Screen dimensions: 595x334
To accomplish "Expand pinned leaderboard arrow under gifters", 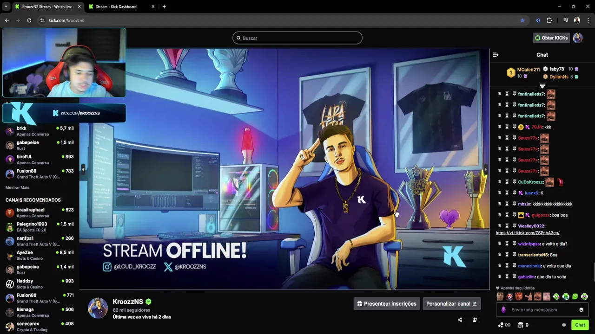I will point(542,86).
